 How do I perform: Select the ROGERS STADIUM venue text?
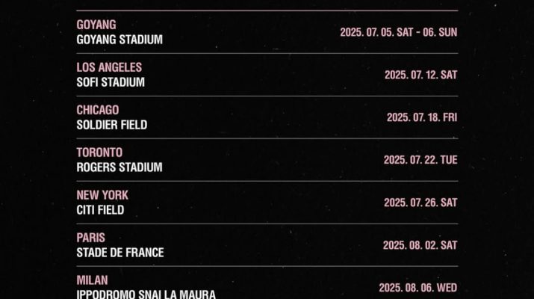(119, 167)
